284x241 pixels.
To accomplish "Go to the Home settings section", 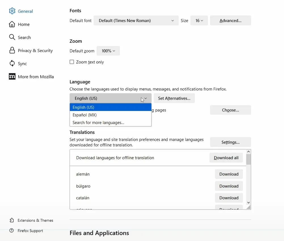I will point(24,24).
